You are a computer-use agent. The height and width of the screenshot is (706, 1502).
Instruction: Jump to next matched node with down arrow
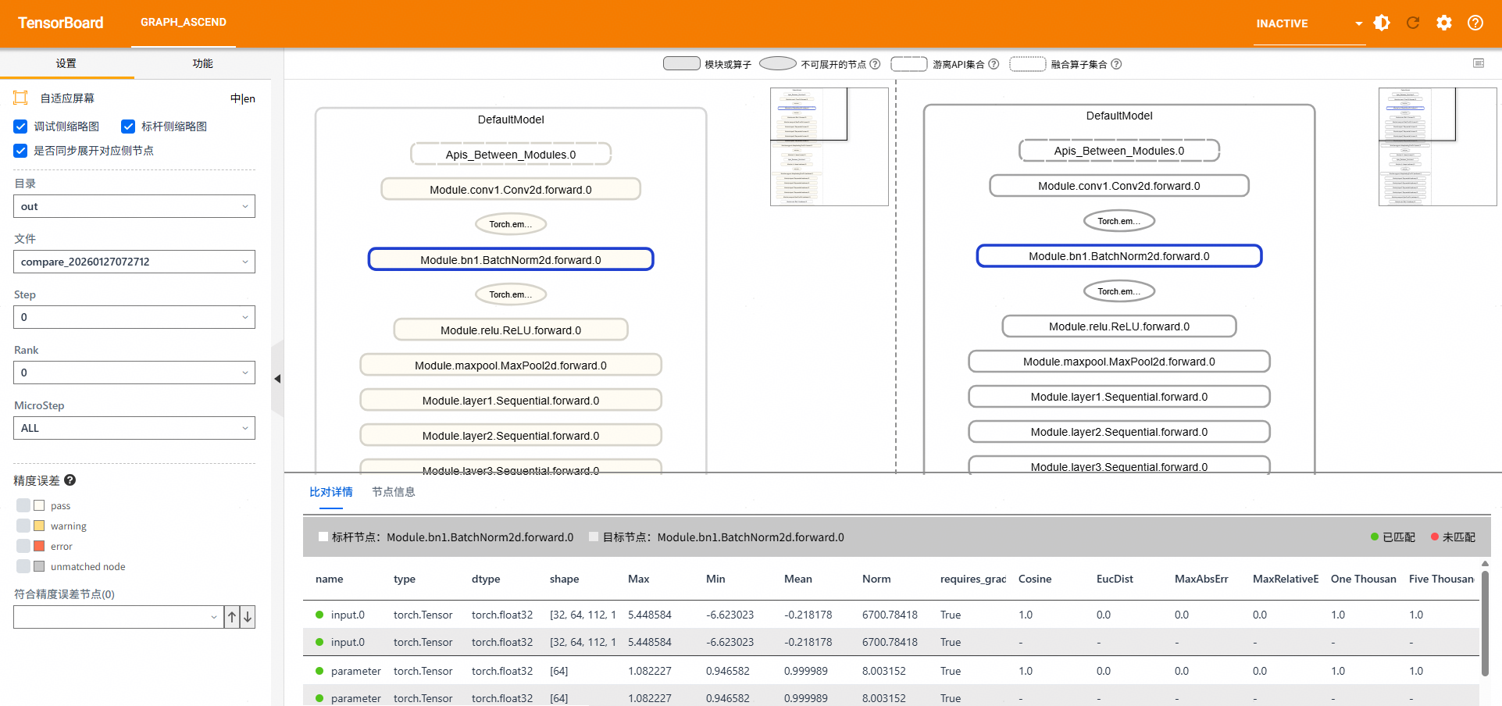coord(248,617)
